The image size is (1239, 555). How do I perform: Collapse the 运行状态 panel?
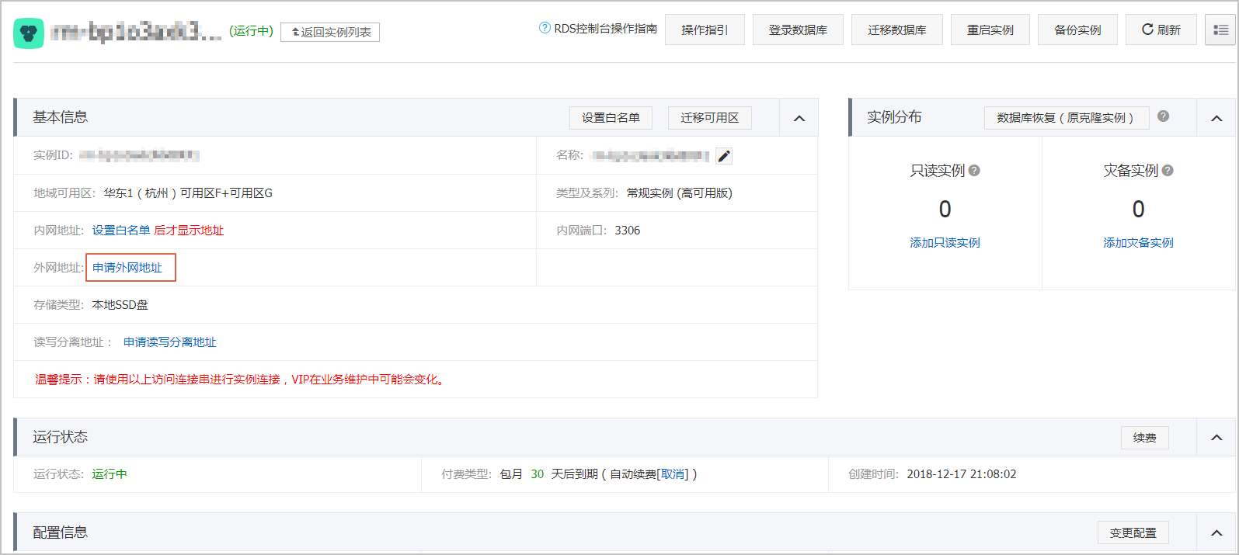coord(1216,438)
